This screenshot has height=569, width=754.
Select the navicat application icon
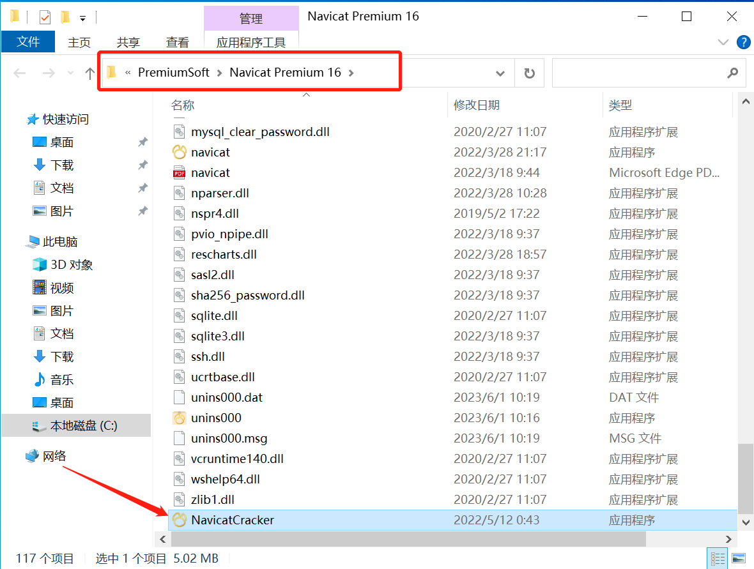click(180, 152)
